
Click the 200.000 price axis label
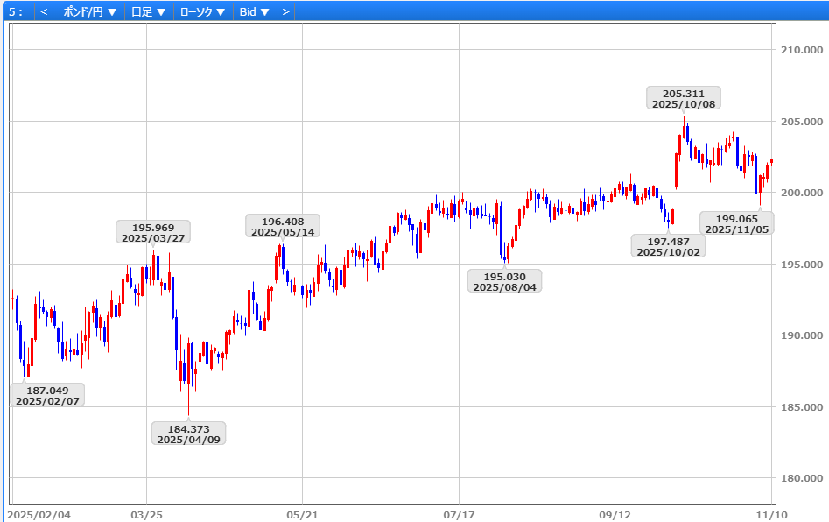(x=800, y=193)
